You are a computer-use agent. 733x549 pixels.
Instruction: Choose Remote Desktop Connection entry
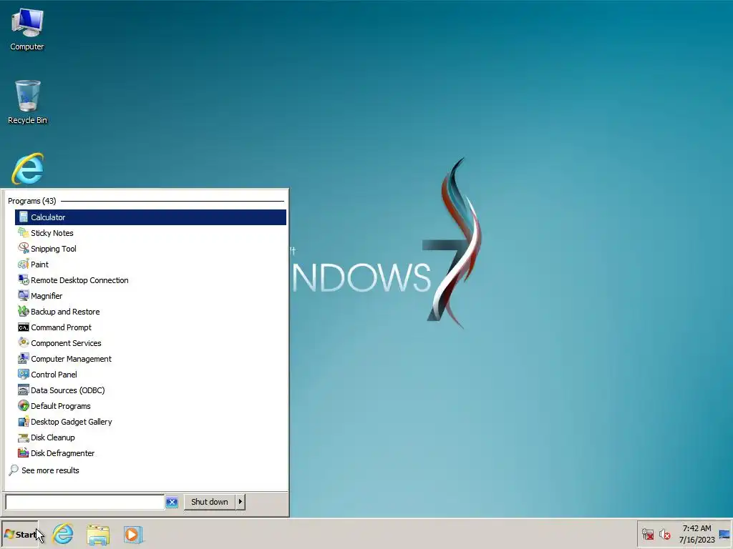pos(150,280)
